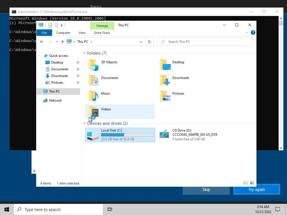
Task: Open the Drive Tools ribbon tab
Action: point(102,33)
